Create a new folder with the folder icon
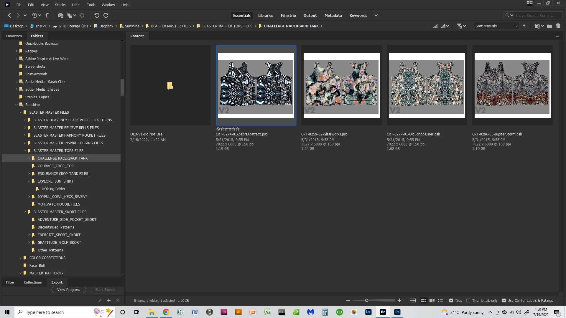566x318 pixels. click(549, 26)
